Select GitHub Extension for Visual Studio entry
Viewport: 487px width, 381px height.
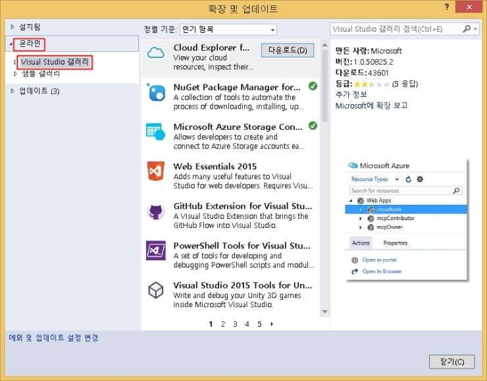pyautogui.click(x=230, y=216)
